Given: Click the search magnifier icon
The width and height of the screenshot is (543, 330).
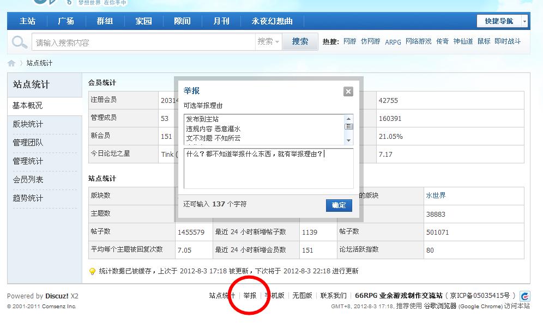Looking at the screenshot, I should coord(20,42).
